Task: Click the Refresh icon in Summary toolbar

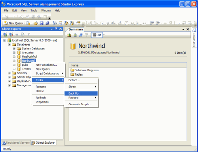Action: (x=75, y=35)
